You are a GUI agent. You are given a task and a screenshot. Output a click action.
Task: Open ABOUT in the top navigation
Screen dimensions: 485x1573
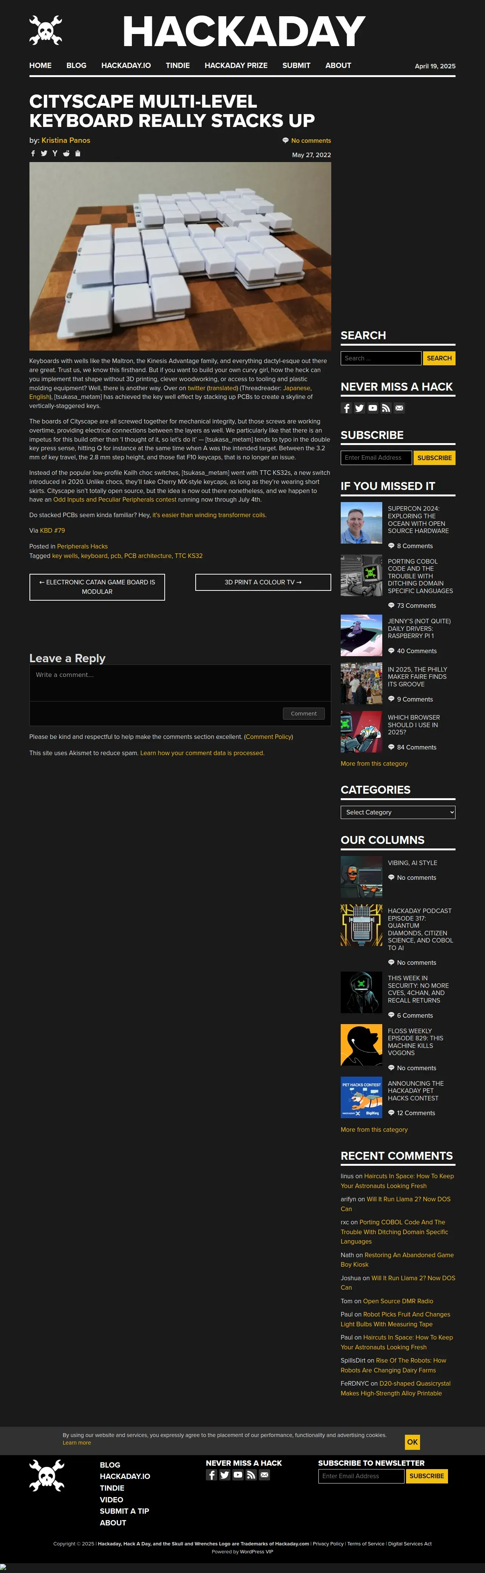click(x=338, y=65)
